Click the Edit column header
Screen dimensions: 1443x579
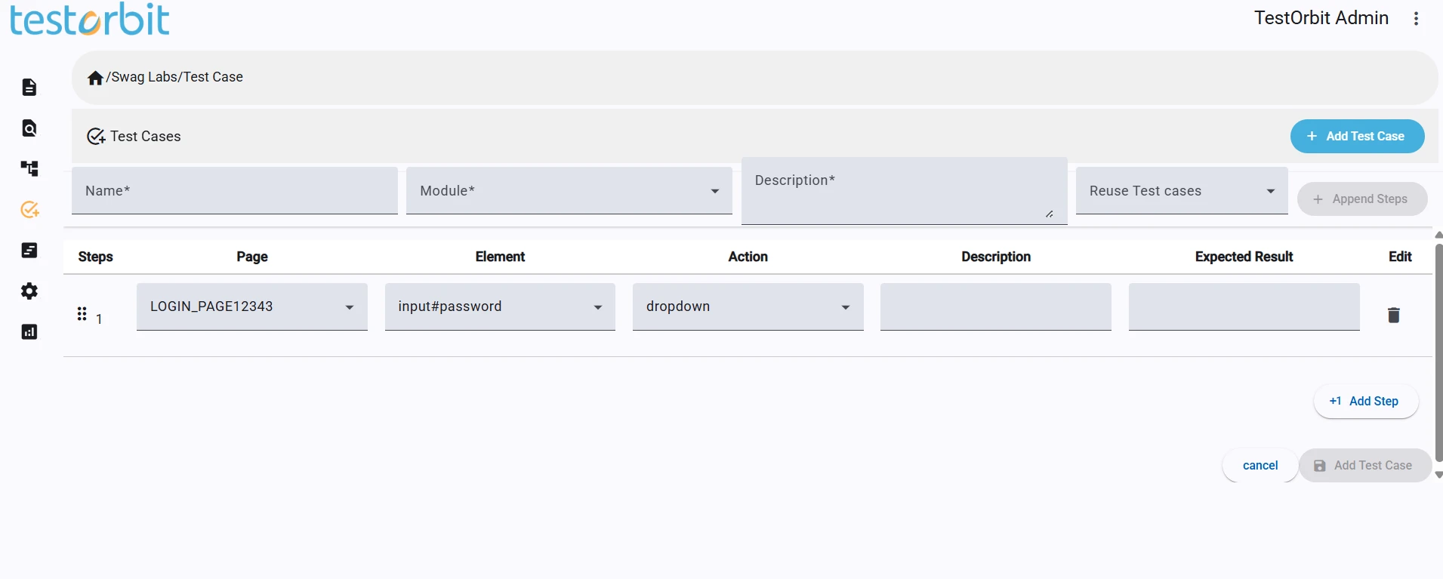click(x=1400, y=257)
